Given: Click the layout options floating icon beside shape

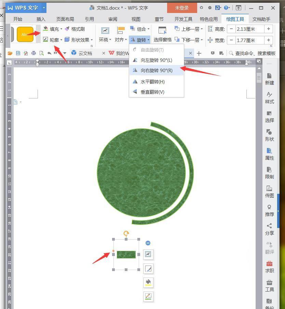Looking at the screenshot, I should coord(148,254).
